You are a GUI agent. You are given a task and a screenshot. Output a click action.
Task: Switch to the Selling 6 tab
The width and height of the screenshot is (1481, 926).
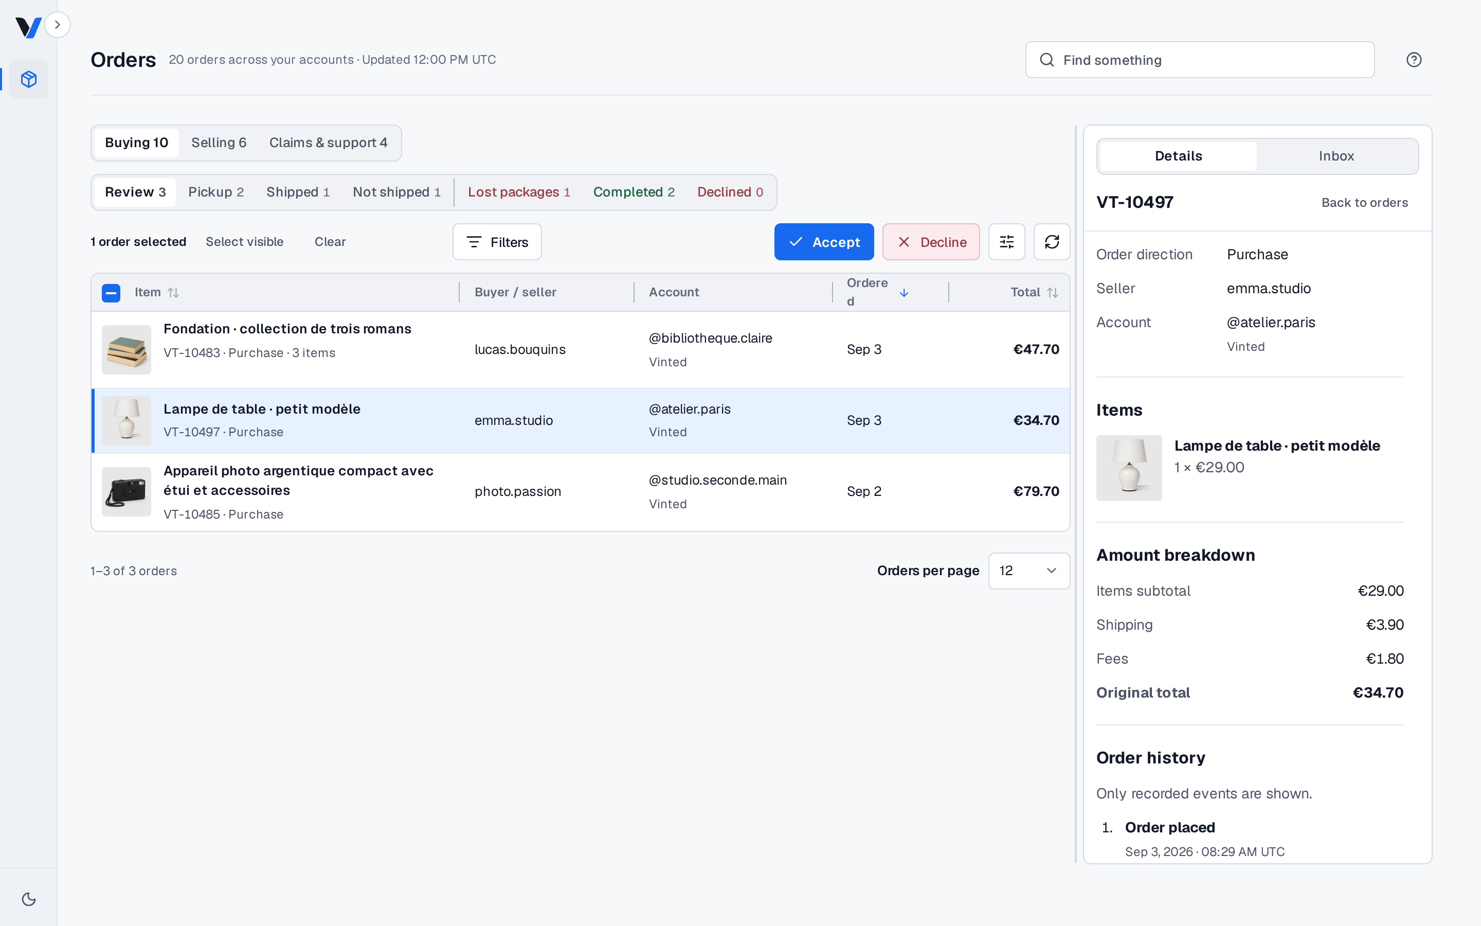pyautogui.click(x=219, y=143)
